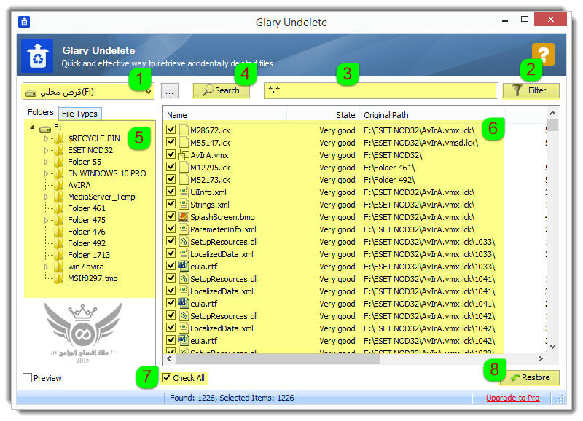Click the scroll-down arrow of the file list
The height and width of the screenshot is (421, 583).
pyautogui.click(x=552, y=346)
